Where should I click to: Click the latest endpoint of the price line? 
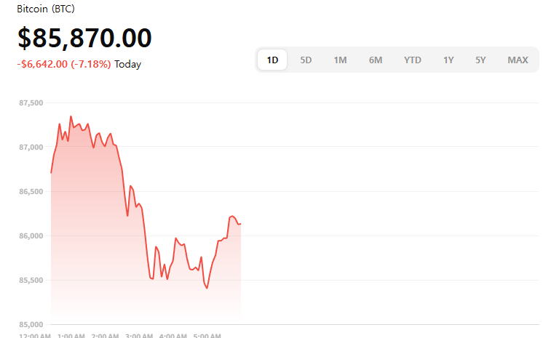click(x=240, y=223)
